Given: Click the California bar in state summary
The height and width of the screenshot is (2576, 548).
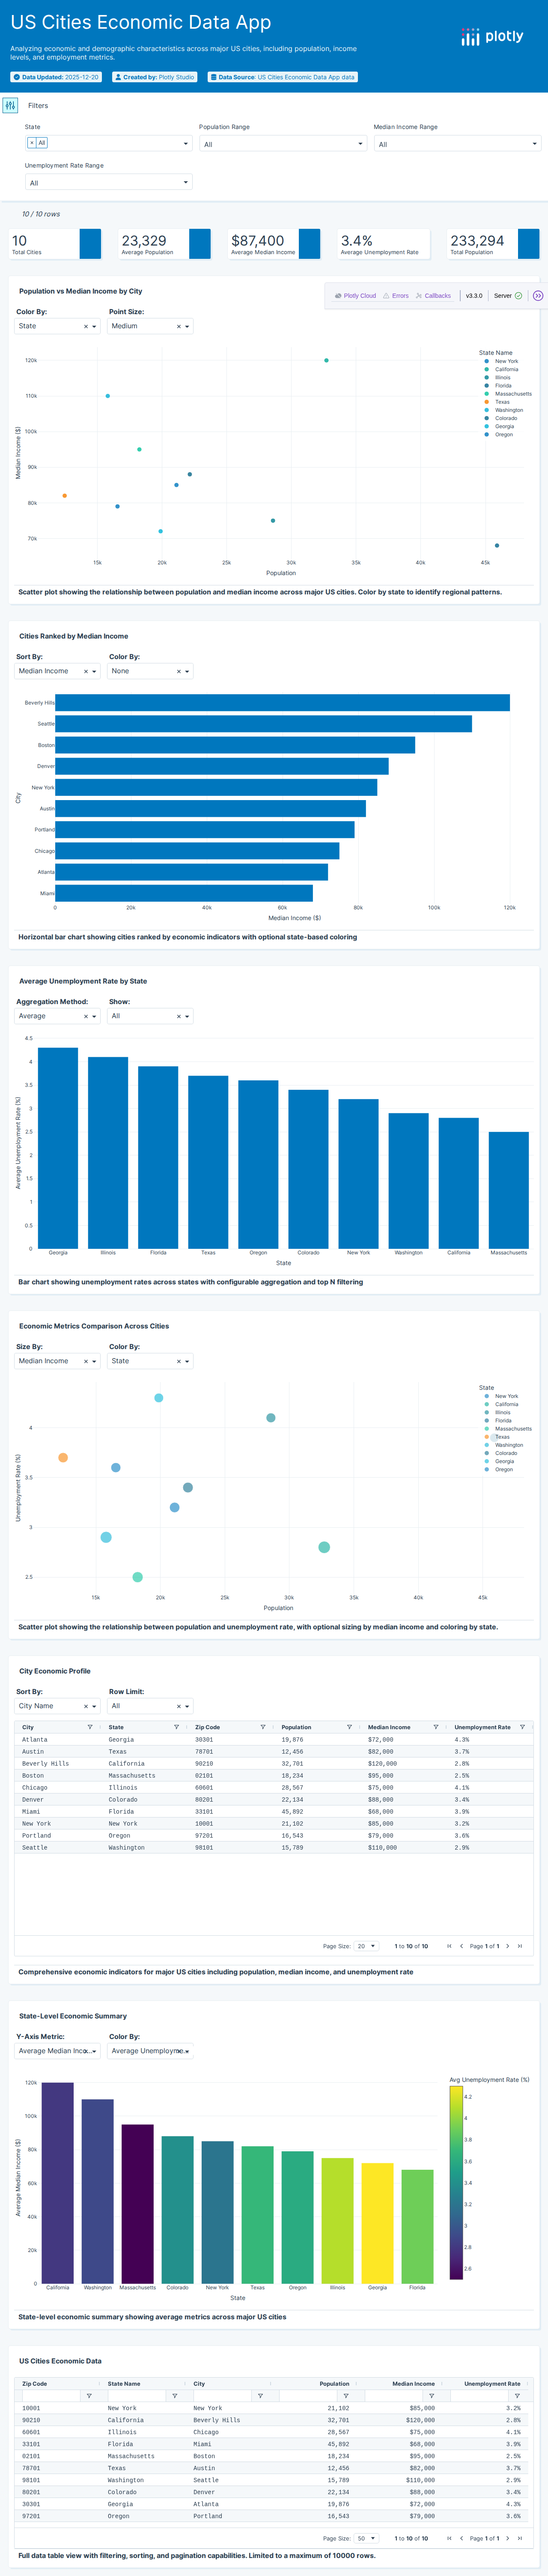Looking at the screenshot, I should coord(58,2183).
